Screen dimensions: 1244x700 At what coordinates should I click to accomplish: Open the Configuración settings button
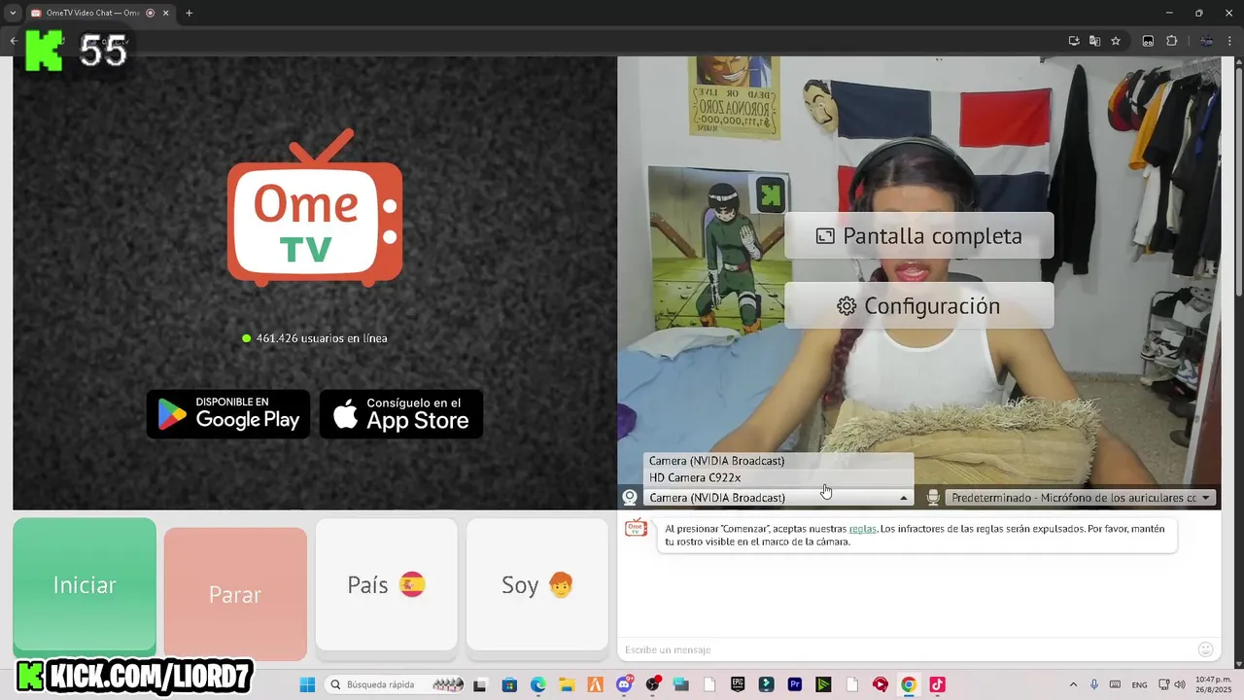[919, 306]
